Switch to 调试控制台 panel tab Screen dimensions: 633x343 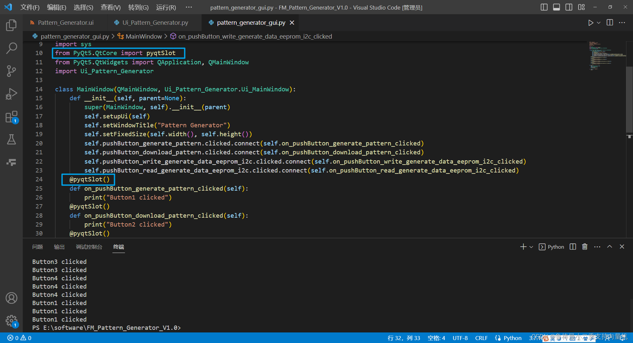coord(89,247)
